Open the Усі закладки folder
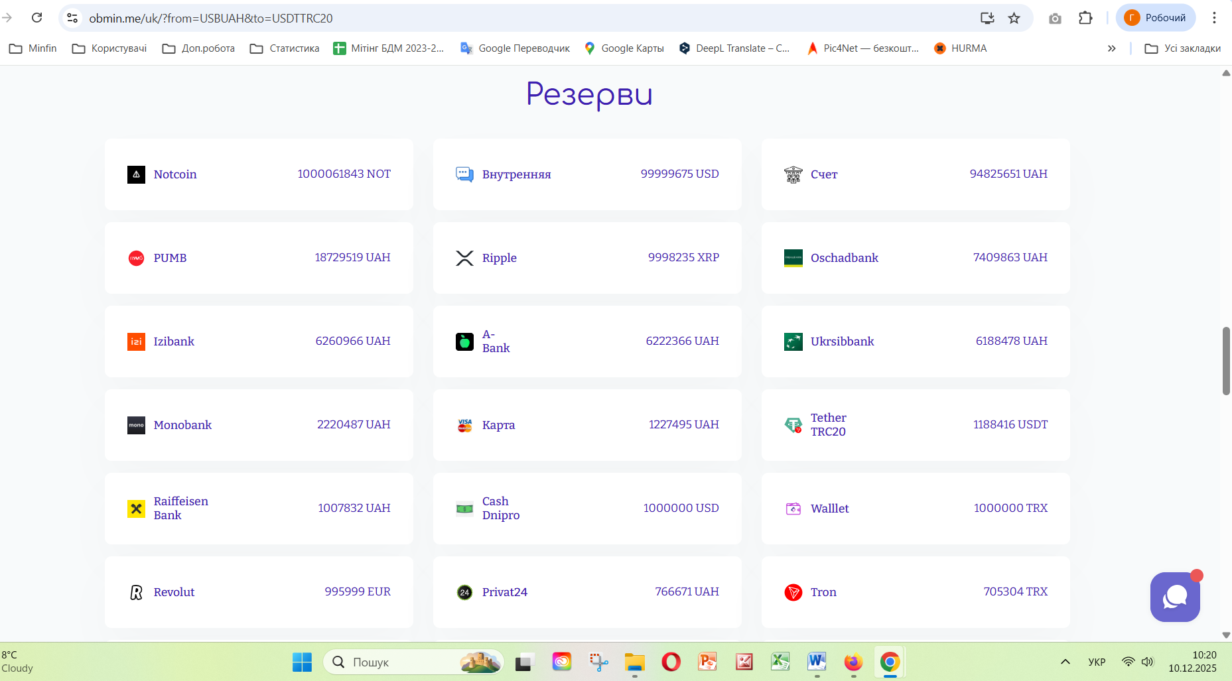Image resolution: width=1232 pixels, height=681 pixels. tap(1183, 48)
